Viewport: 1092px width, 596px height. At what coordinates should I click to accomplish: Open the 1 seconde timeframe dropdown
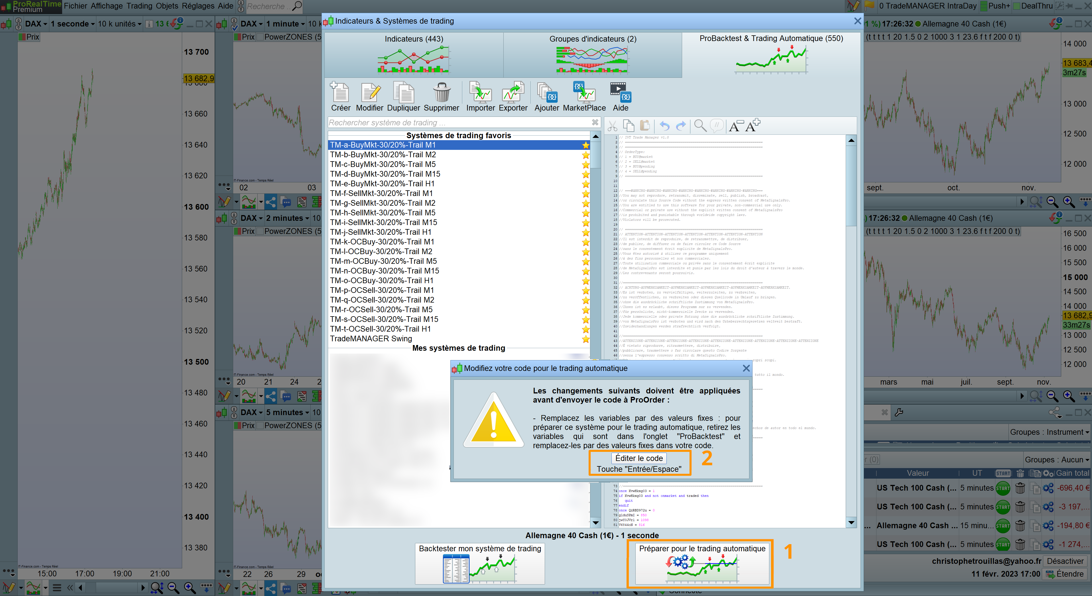(72, 24)
